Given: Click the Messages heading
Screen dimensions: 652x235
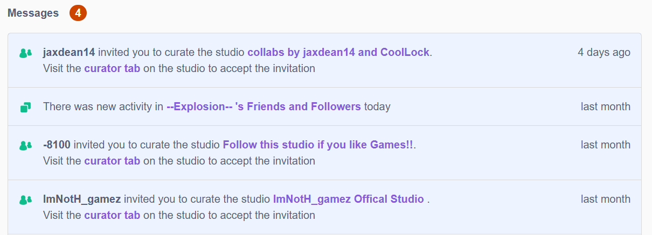Looking at the screenshot, I should (x=33, y=13).
